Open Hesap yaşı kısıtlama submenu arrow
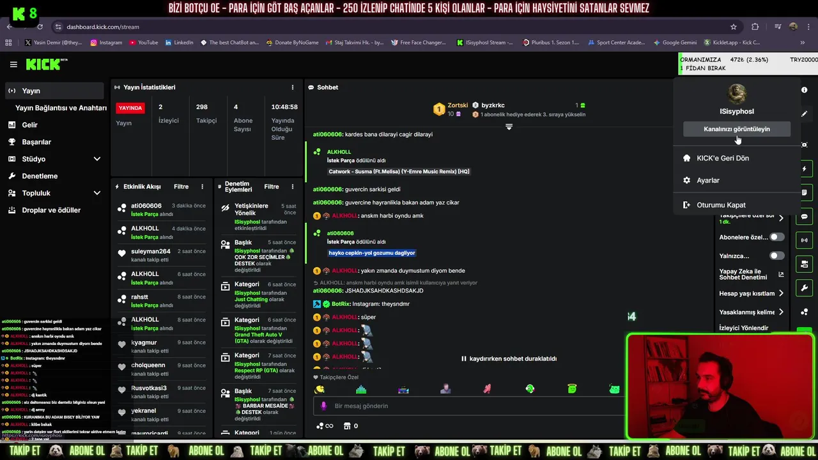The width and height of the screenshot is (818, 460). 781,294
